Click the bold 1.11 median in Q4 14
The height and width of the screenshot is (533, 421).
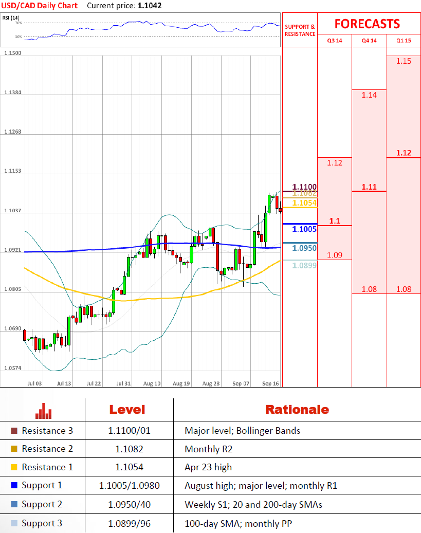pyautogui.click(x=369, y=187)
